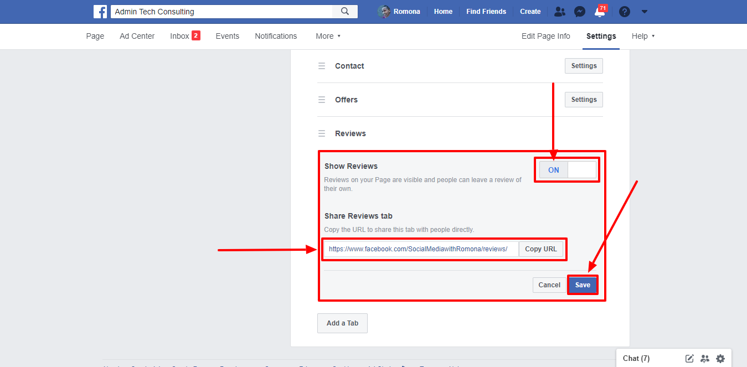Go to Home in the top bar
The image size is (747, 367).
click(443, 12)
